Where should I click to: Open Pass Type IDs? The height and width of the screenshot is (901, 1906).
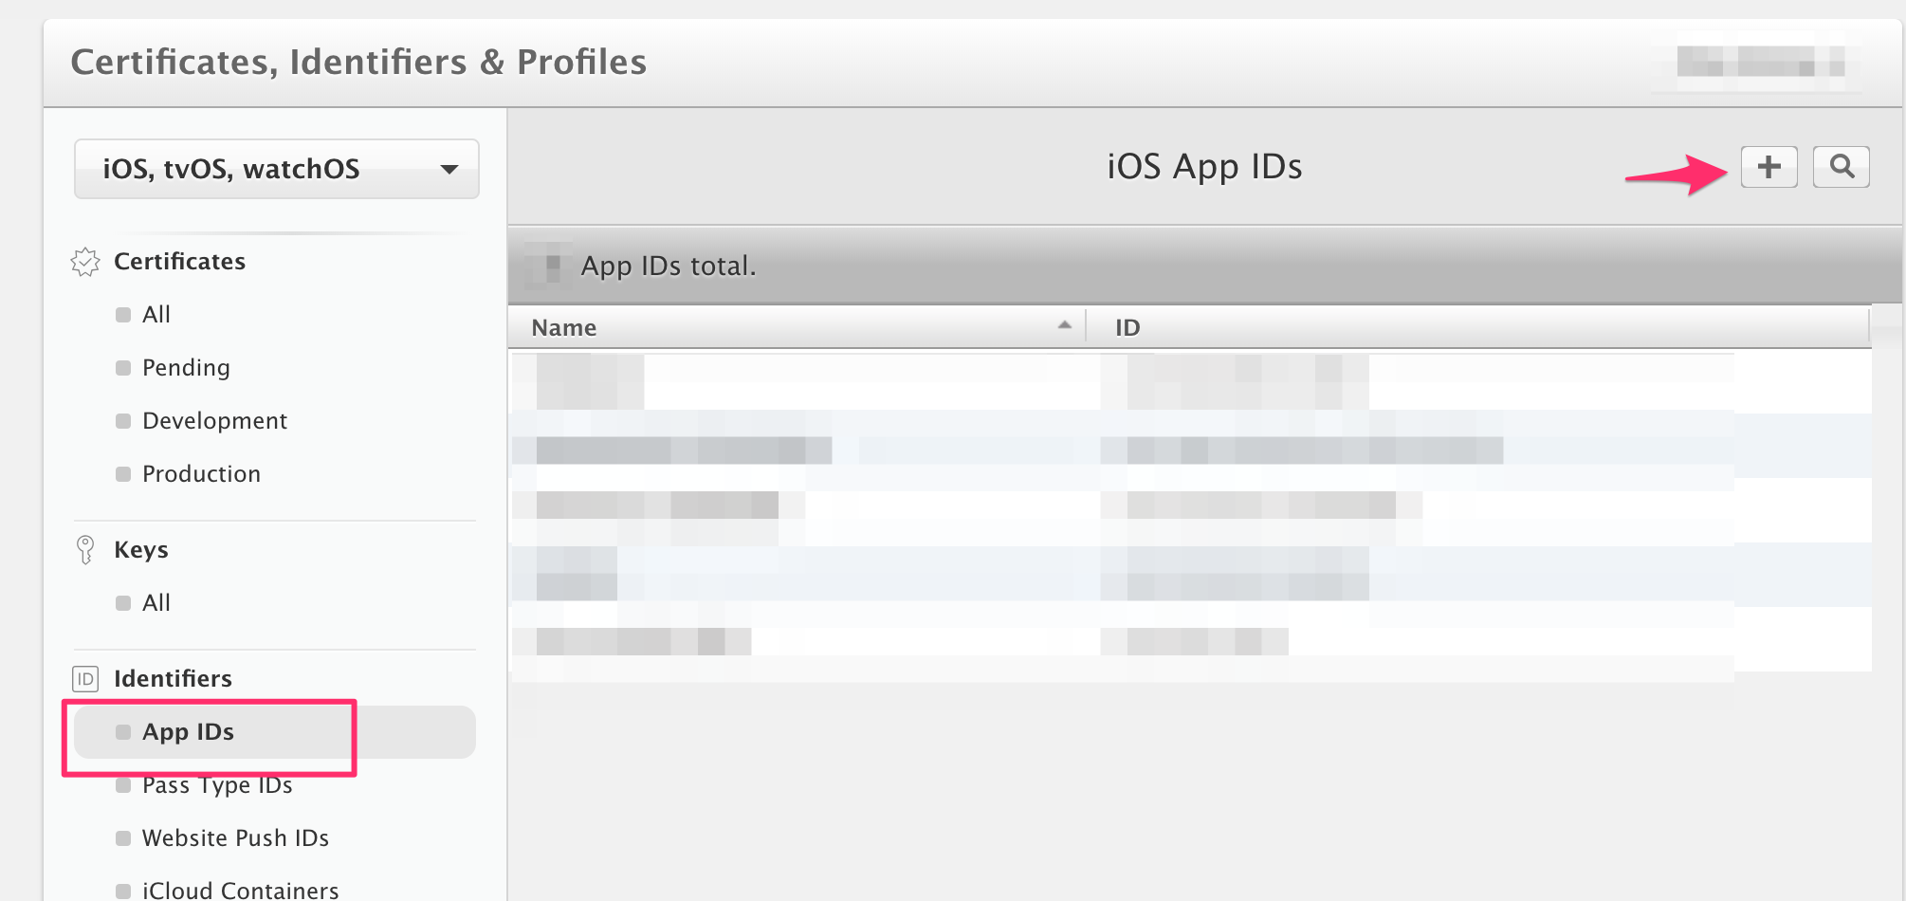click(x=217, y=785)
